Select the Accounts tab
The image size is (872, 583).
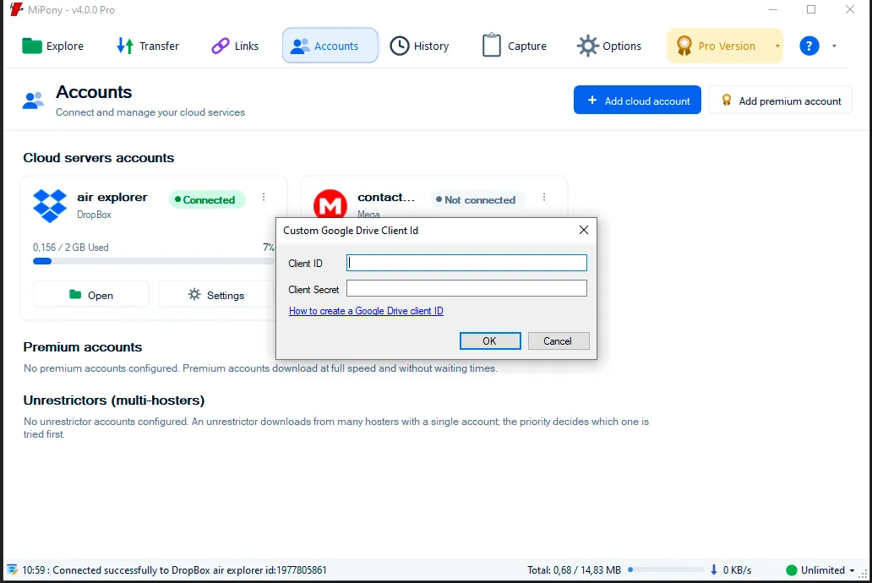coord(330,46)
